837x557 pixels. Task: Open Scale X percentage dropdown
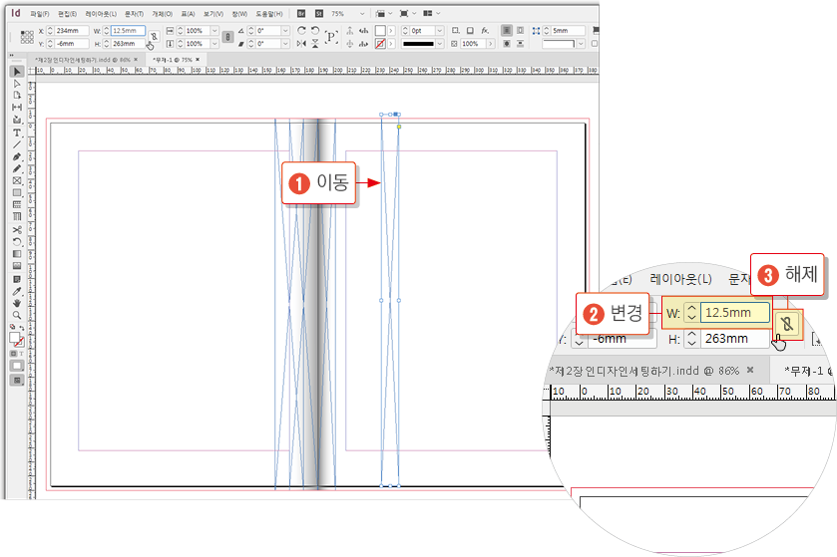214,30
